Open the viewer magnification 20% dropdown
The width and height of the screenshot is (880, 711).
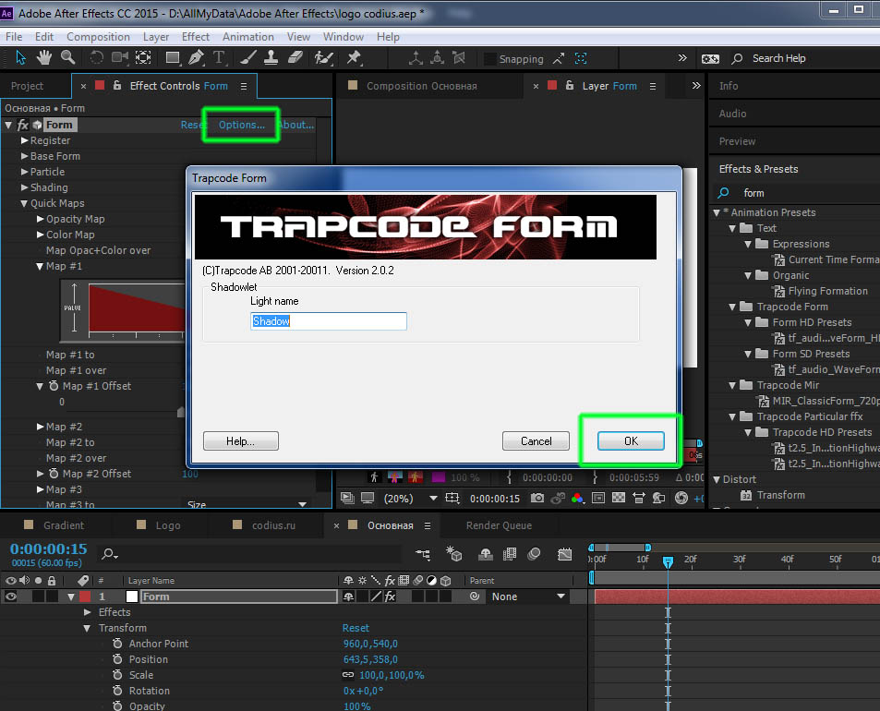[410, 499]
